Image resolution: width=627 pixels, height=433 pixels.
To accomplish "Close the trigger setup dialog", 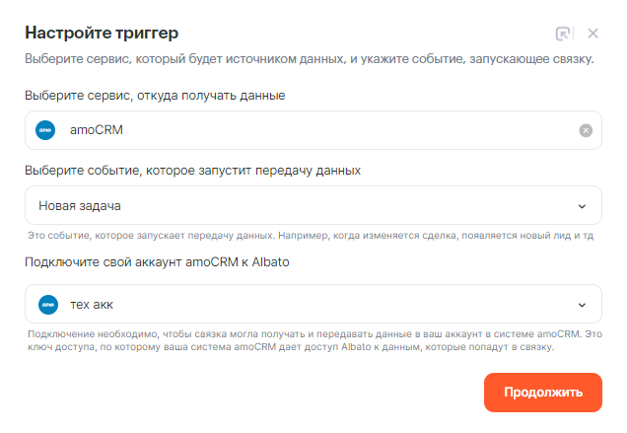I will (593, 33).
